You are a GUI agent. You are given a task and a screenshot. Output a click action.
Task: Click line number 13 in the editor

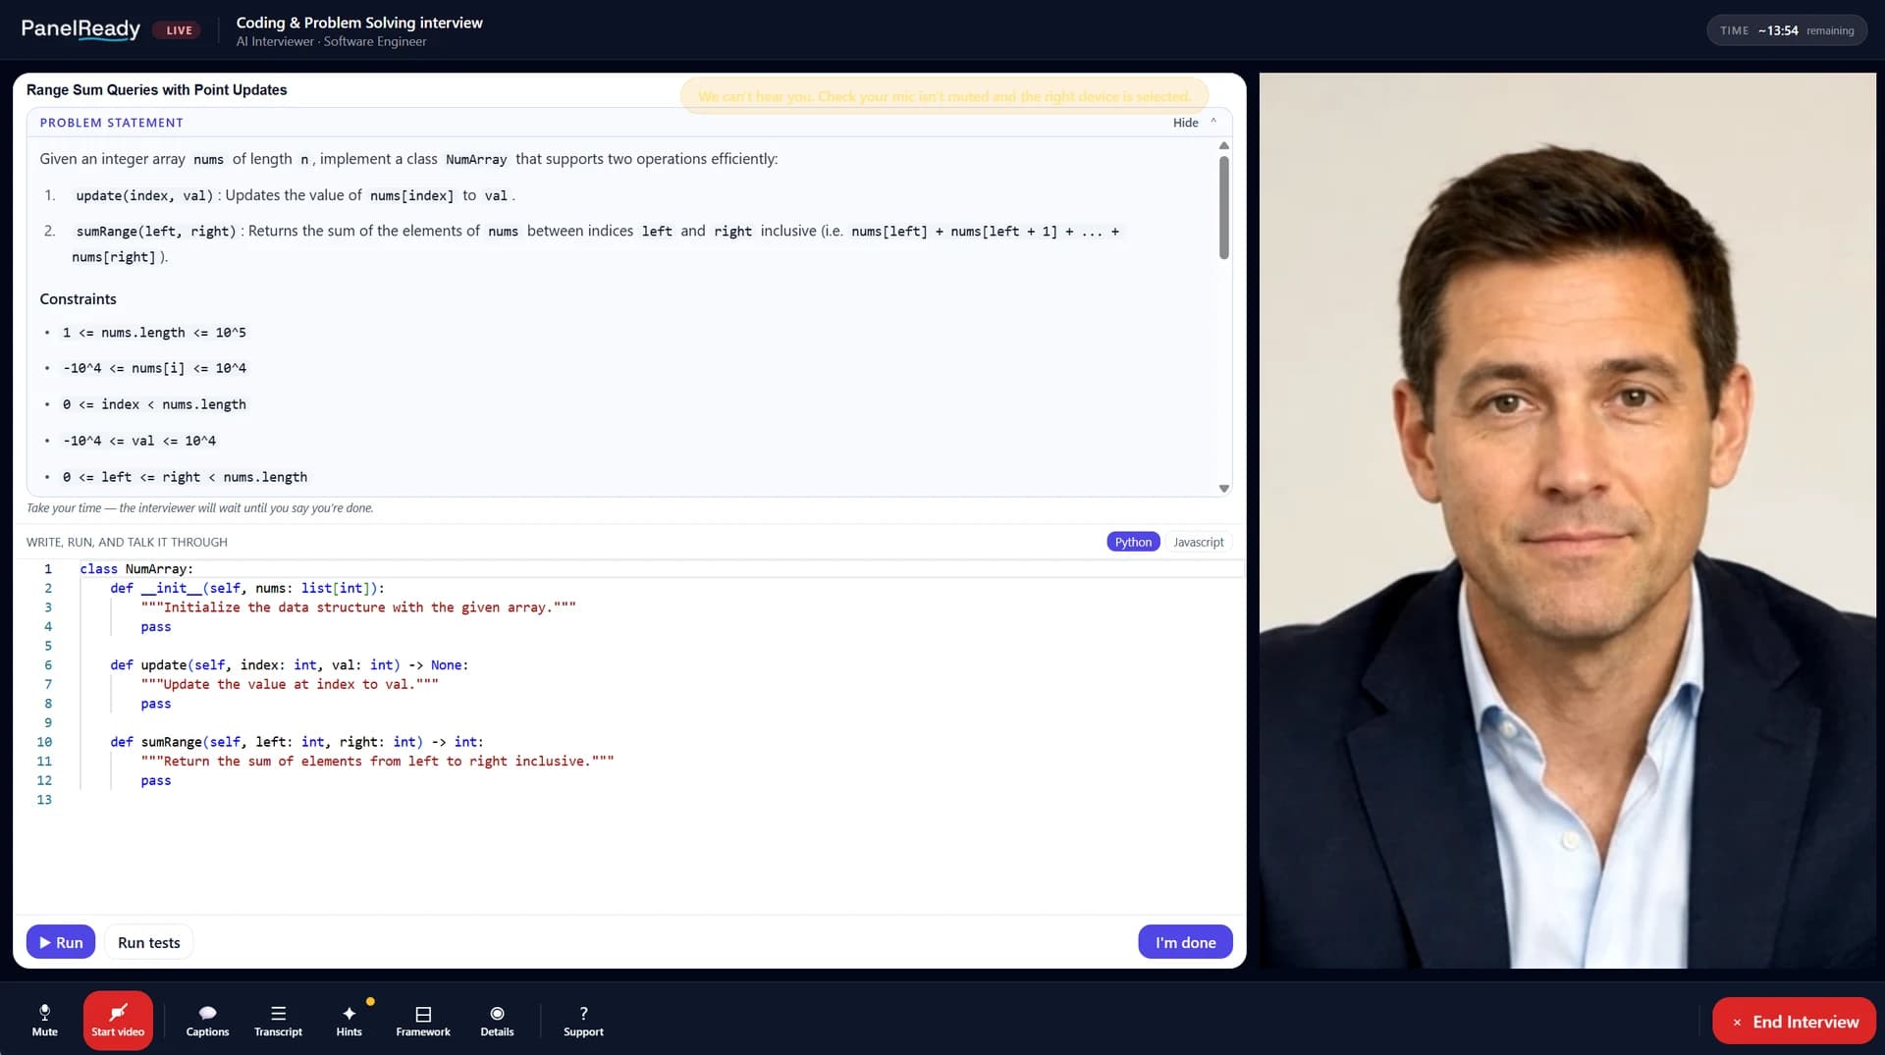(44, 800)
